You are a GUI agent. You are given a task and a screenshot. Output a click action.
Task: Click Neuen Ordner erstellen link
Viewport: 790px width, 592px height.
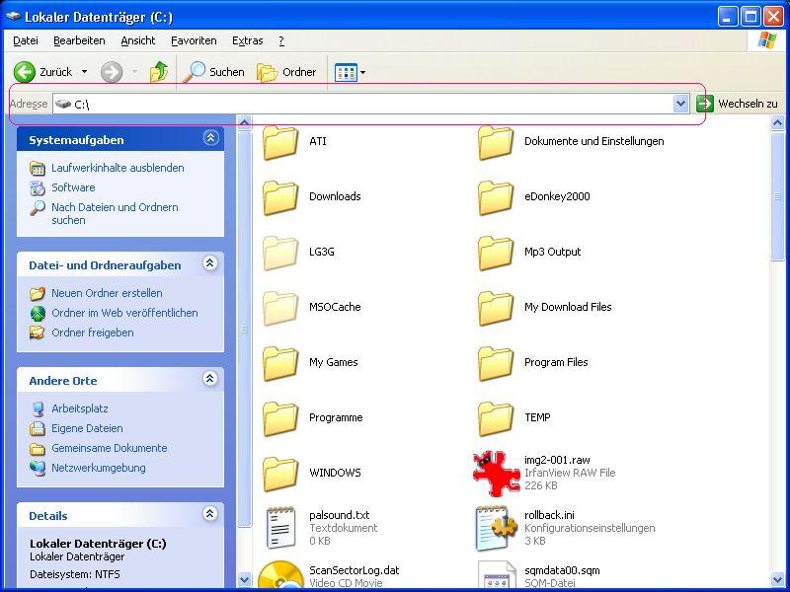(x=107, y=293)
